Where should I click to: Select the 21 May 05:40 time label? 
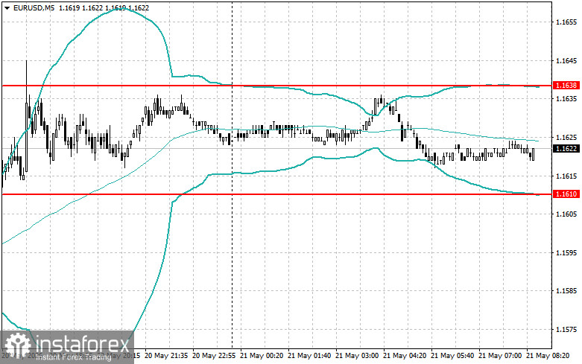pyautogui.click(x=452, y=356)
